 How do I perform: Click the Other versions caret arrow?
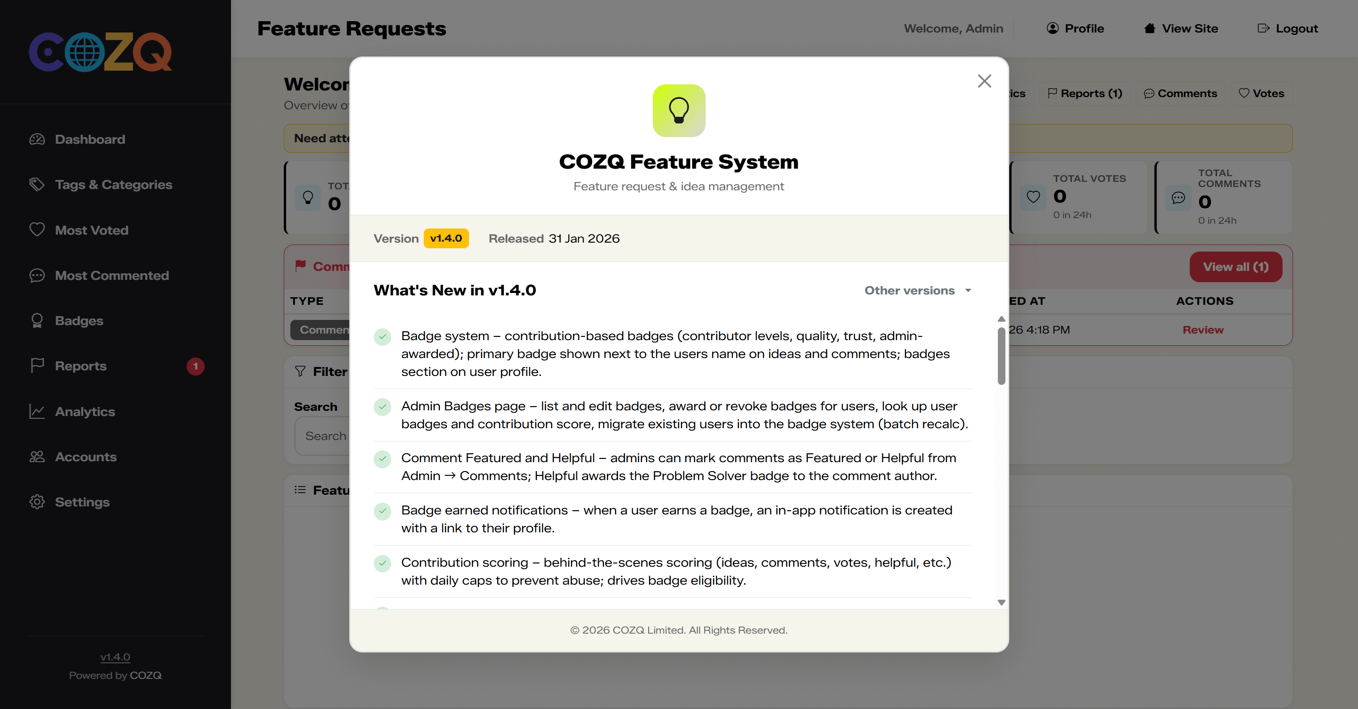point(968,291)
